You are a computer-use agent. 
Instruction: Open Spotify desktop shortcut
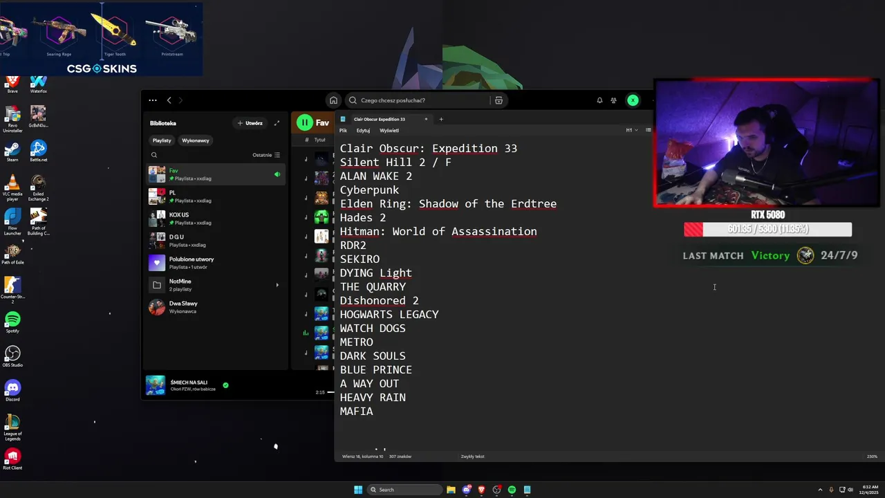coord(12,322)
